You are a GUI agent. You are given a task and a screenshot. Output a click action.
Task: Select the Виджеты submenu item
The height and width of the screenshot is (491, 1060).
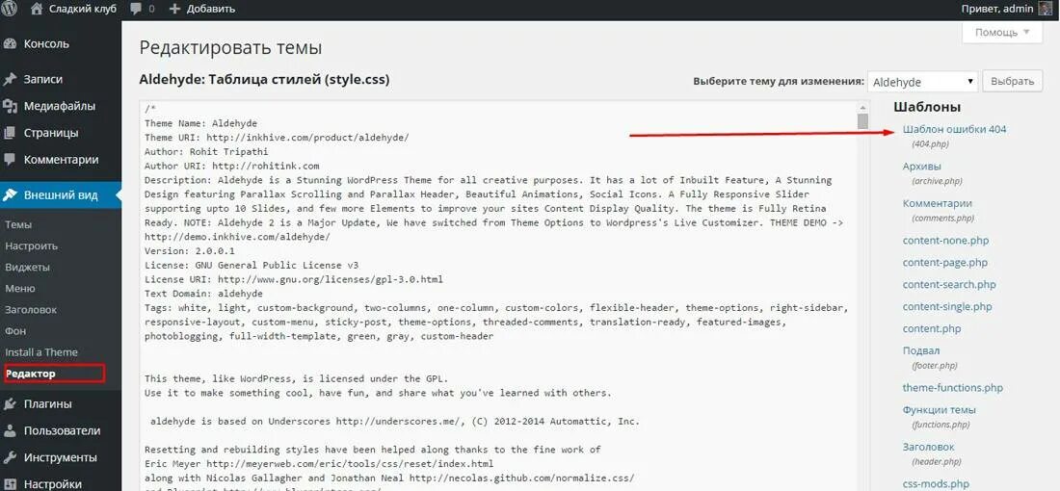click(27, 267)
